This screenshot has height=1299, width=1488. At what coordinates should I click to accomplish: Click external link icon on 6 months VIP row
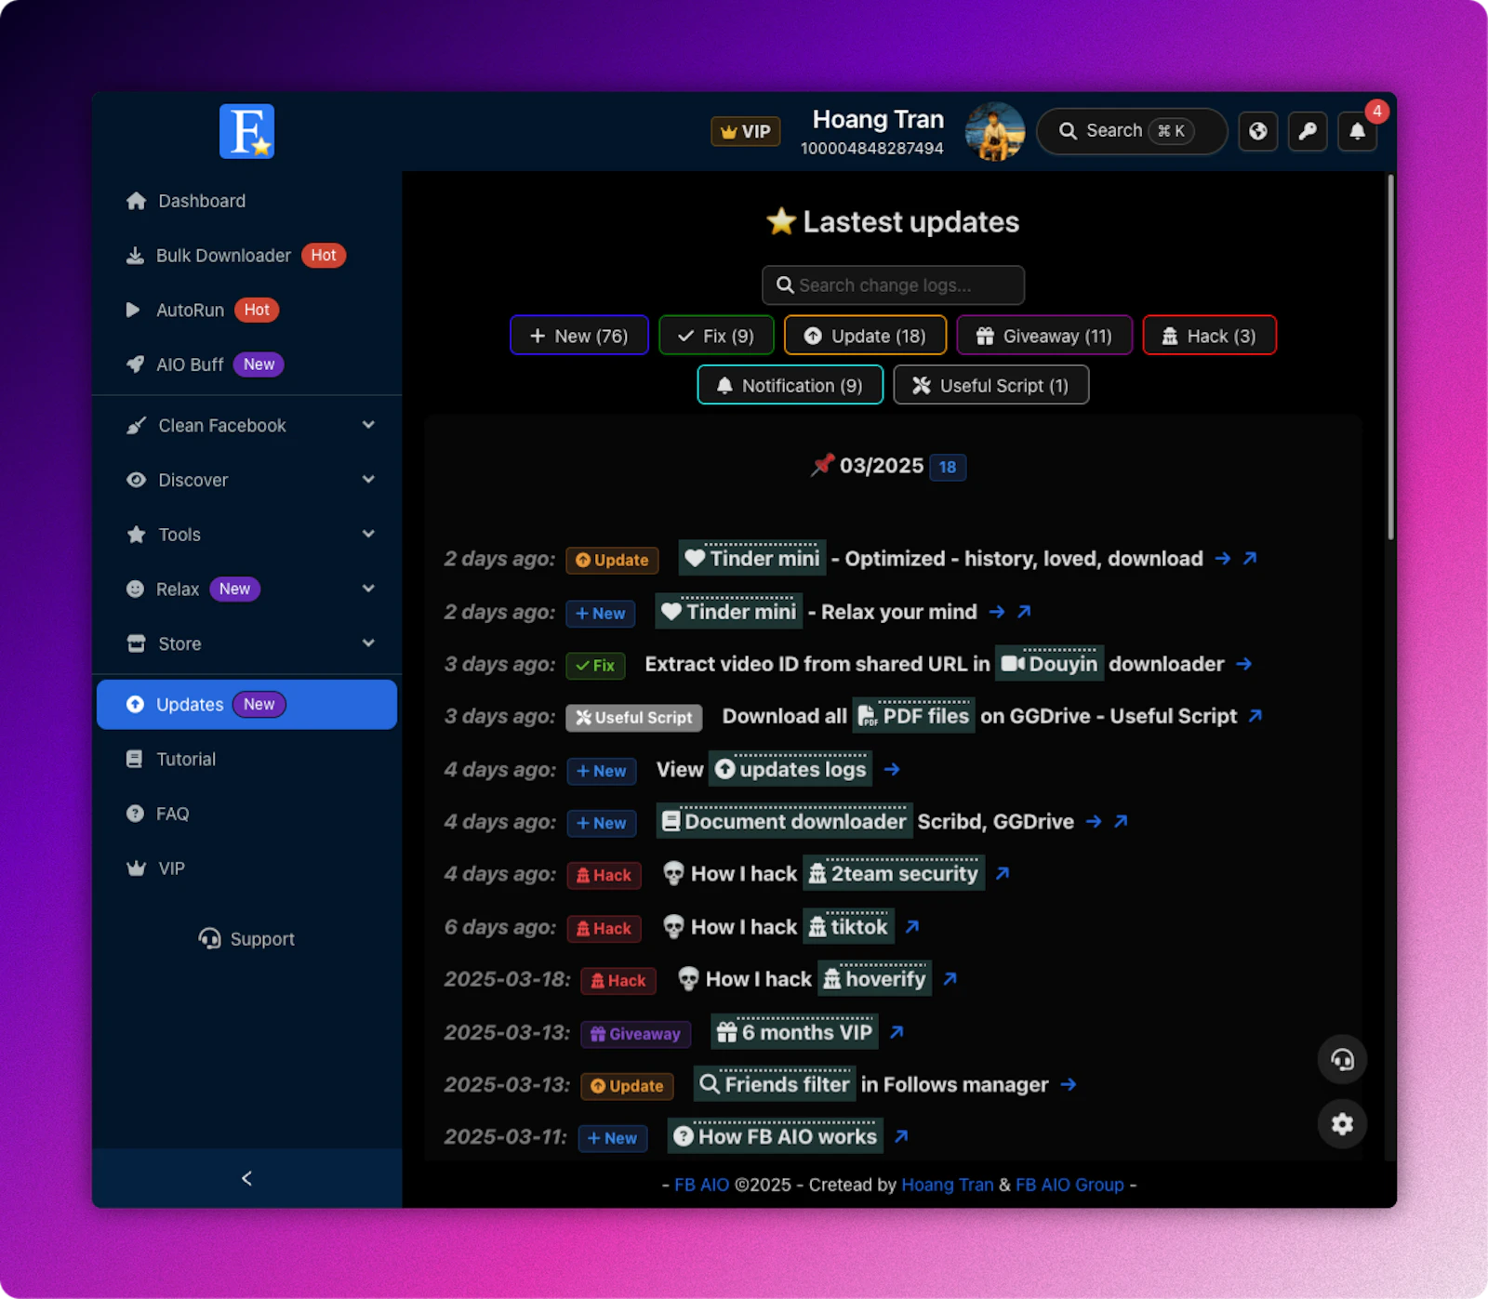[x=897, y=1032]
